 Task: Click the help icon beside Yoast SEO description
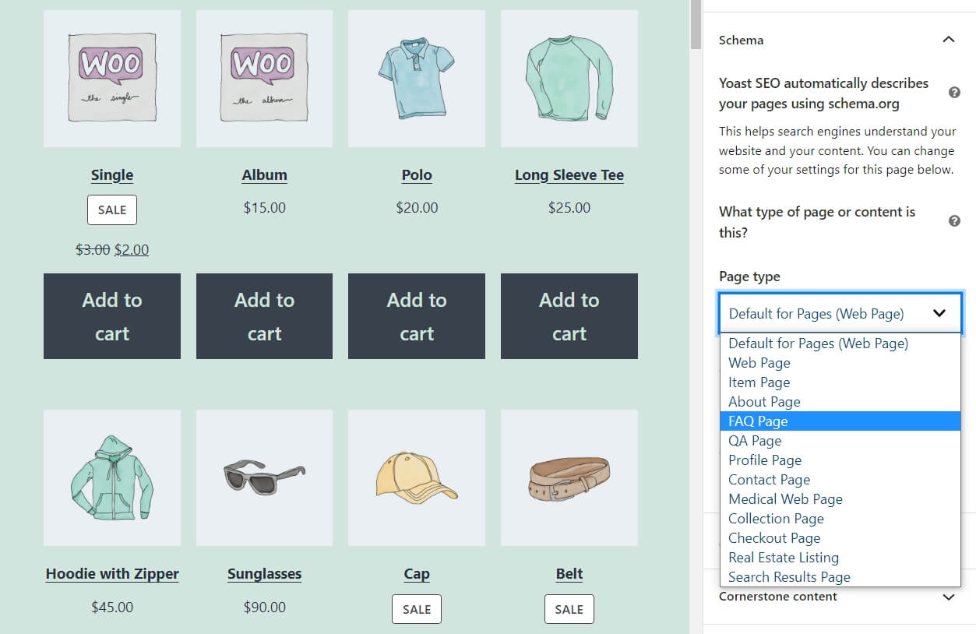point(954,93)
